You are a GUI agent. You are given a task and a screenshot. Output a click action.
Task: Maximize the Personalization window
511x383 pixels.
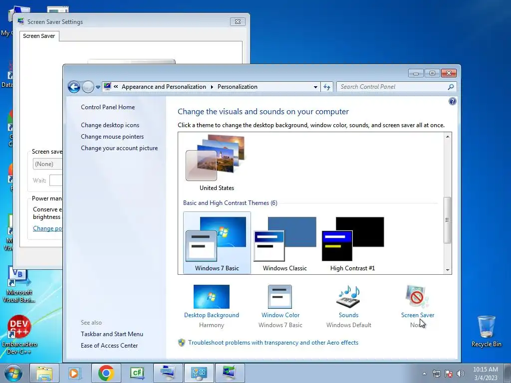432,73
